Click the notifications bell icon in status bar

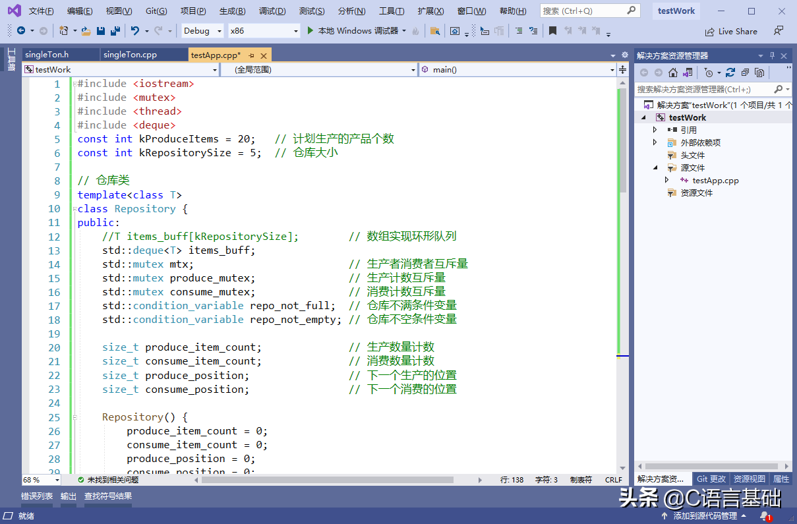(x=764, y=516)
